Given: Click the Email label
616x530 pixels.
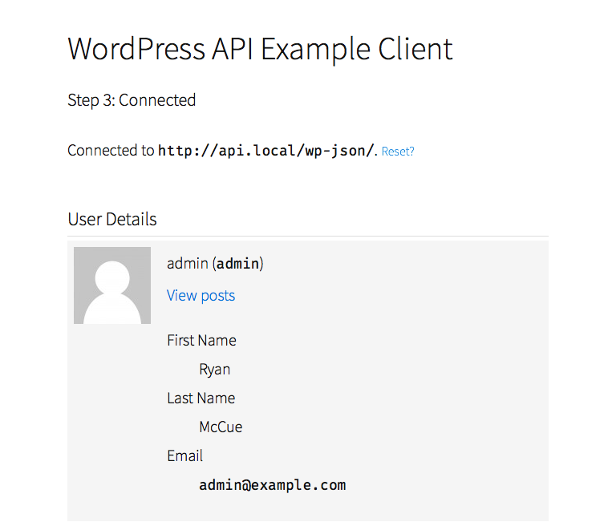Looking at the screenshot, I should click(x=184, y=455).
